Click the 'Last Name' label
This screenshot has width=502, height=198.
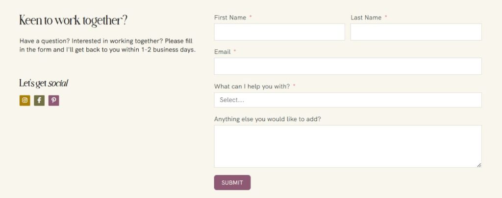(366, 18)
